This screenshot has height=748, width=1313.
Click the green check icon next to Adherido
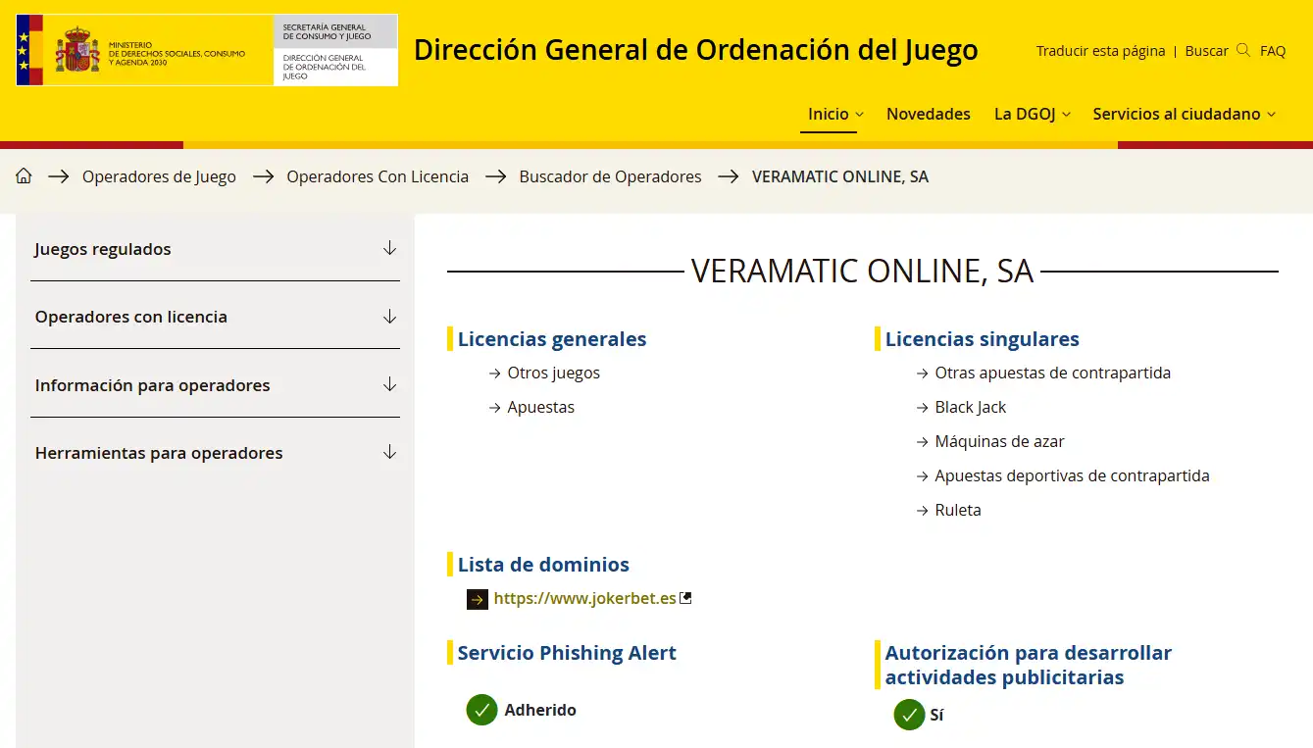(x=481, y=710)
